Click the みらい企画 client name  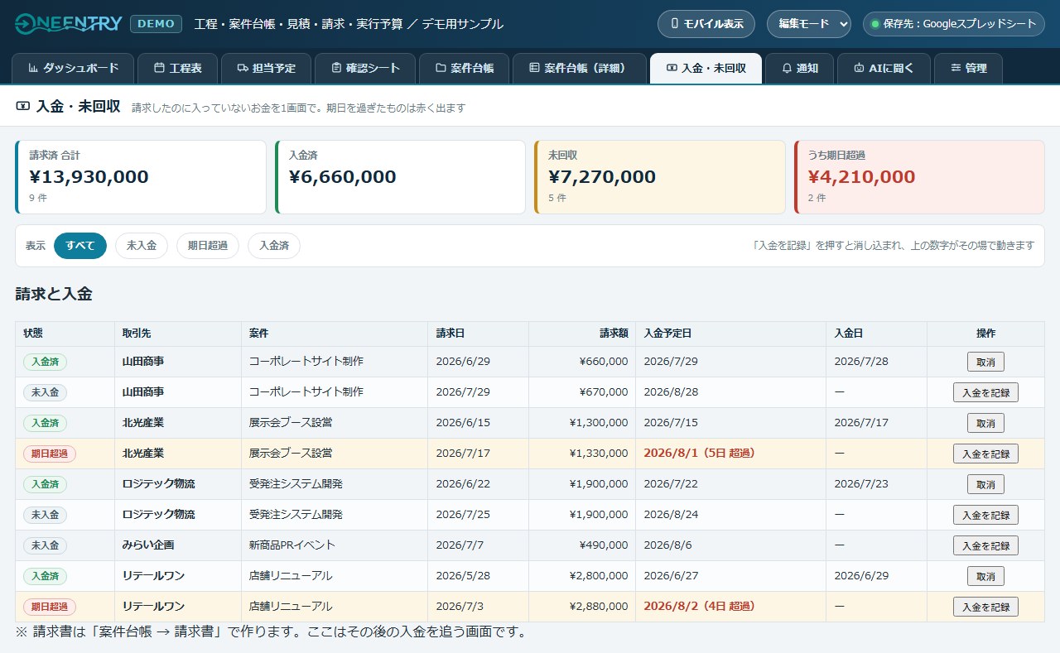coord(148,545)
